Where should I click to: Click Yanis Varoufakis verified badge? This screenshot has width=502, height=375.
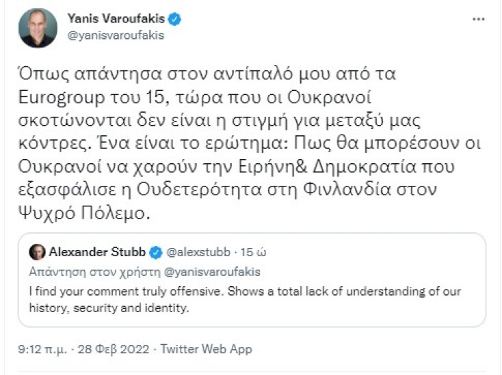click(176, 20)
